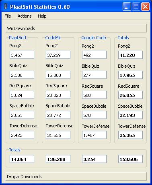Click Totals RedSquare field showing 26.855
The image size is (152, 185).
(130, 95)
